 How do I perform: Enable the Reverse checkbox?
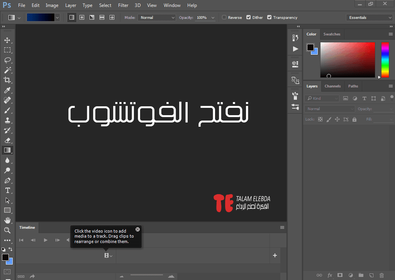pyautogui.click(x=224, y=17)
